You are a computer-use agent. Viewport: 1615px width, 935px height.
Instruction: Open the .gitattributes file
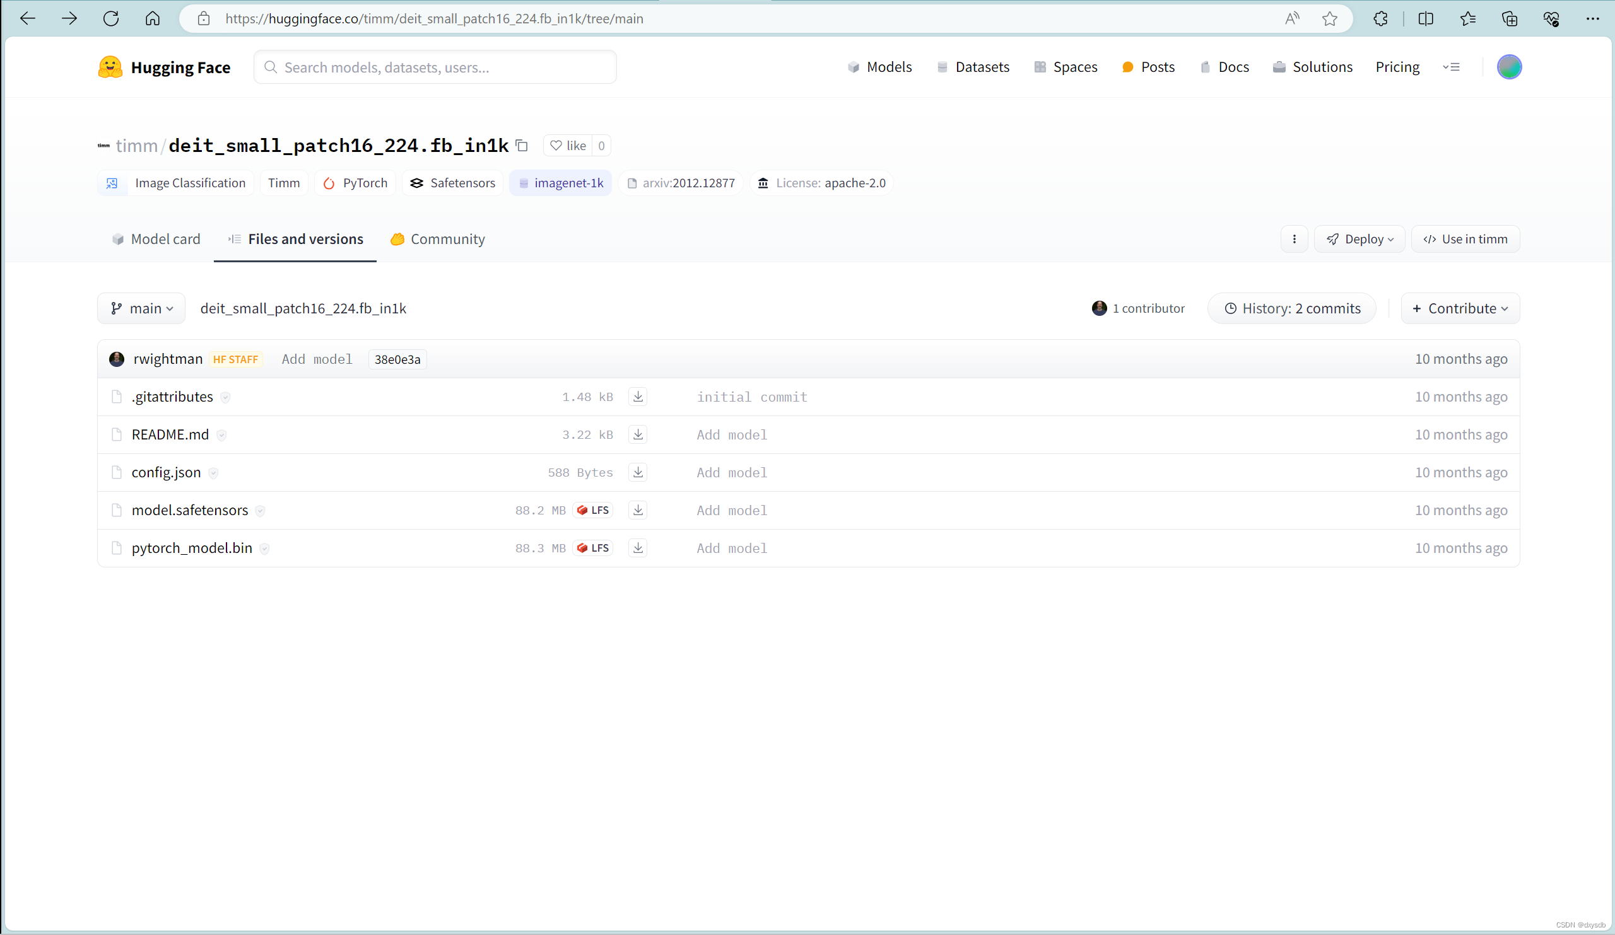pyautogui.click(x=172, y=397)
